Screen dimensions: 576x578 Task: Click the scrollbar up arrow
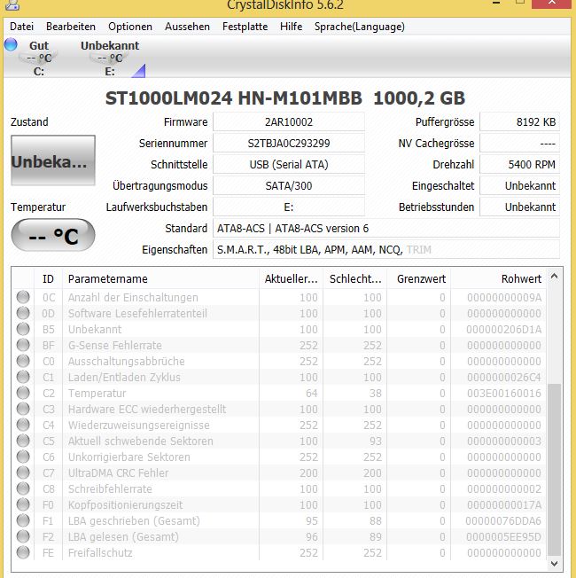tap(554, 276)
